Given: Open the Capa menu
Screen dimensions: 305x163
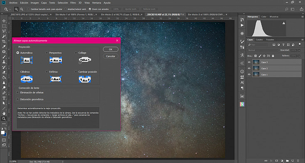Looking at the screenshot, I should point(44,3).
